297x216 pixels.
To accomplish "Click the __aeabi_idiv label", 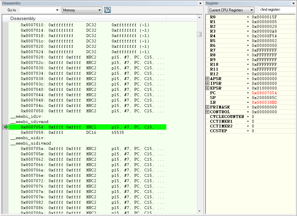I will coord(27,116).
